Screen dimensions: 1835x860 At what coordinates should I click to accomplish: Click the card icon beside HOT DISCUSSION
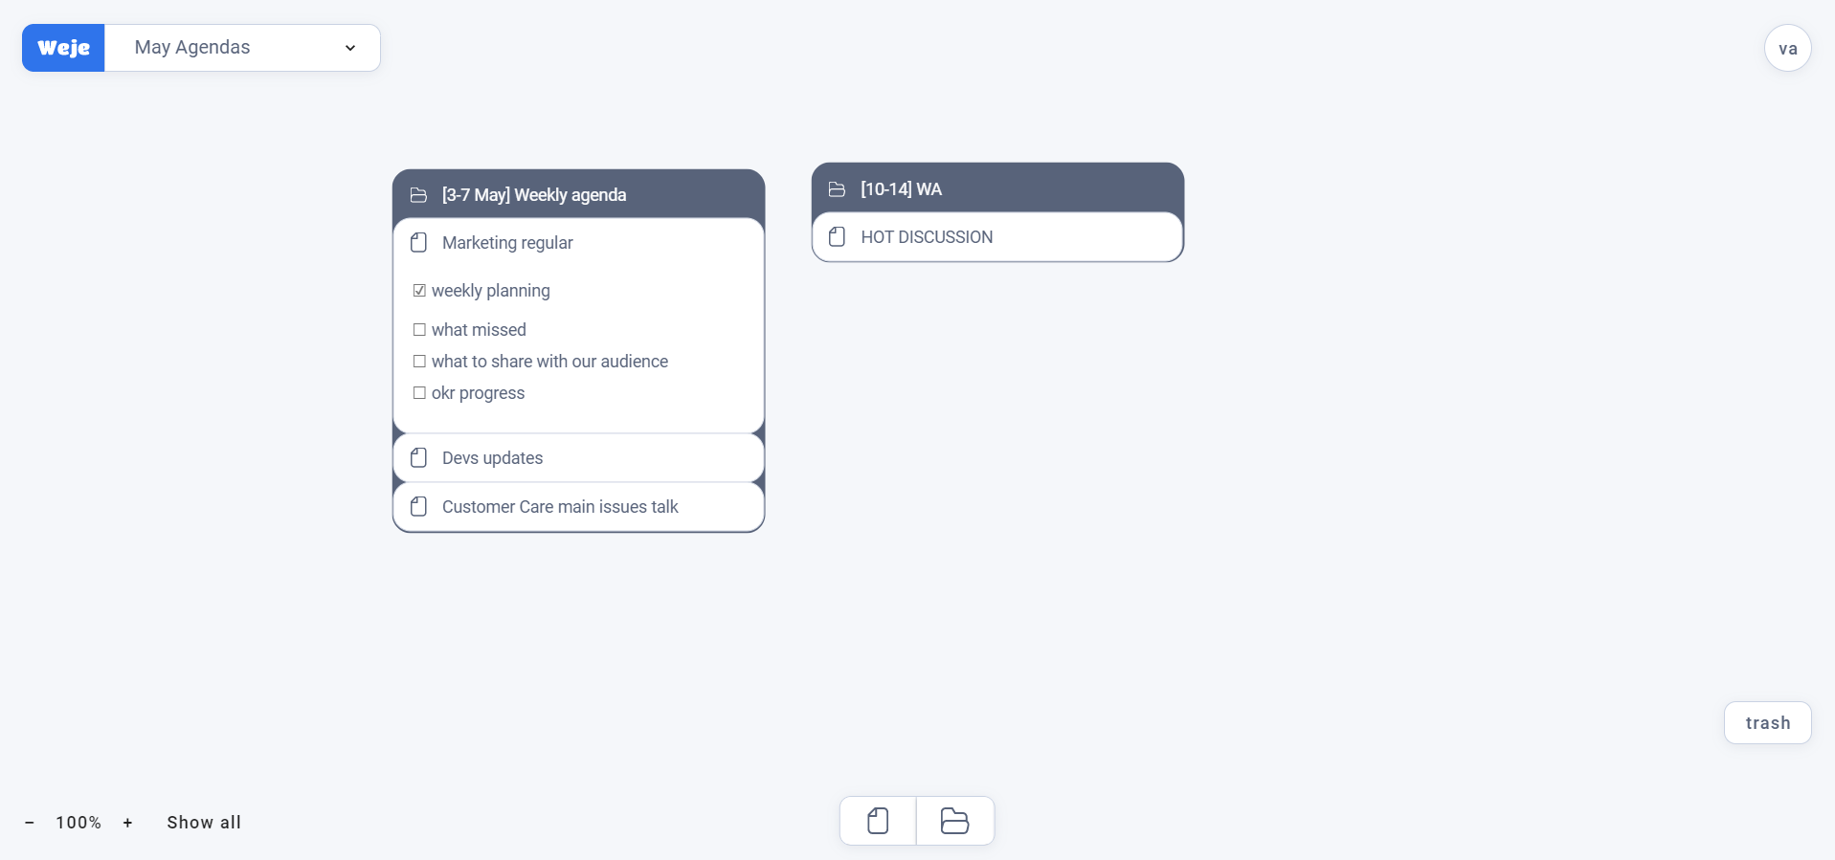coord(837,236)
